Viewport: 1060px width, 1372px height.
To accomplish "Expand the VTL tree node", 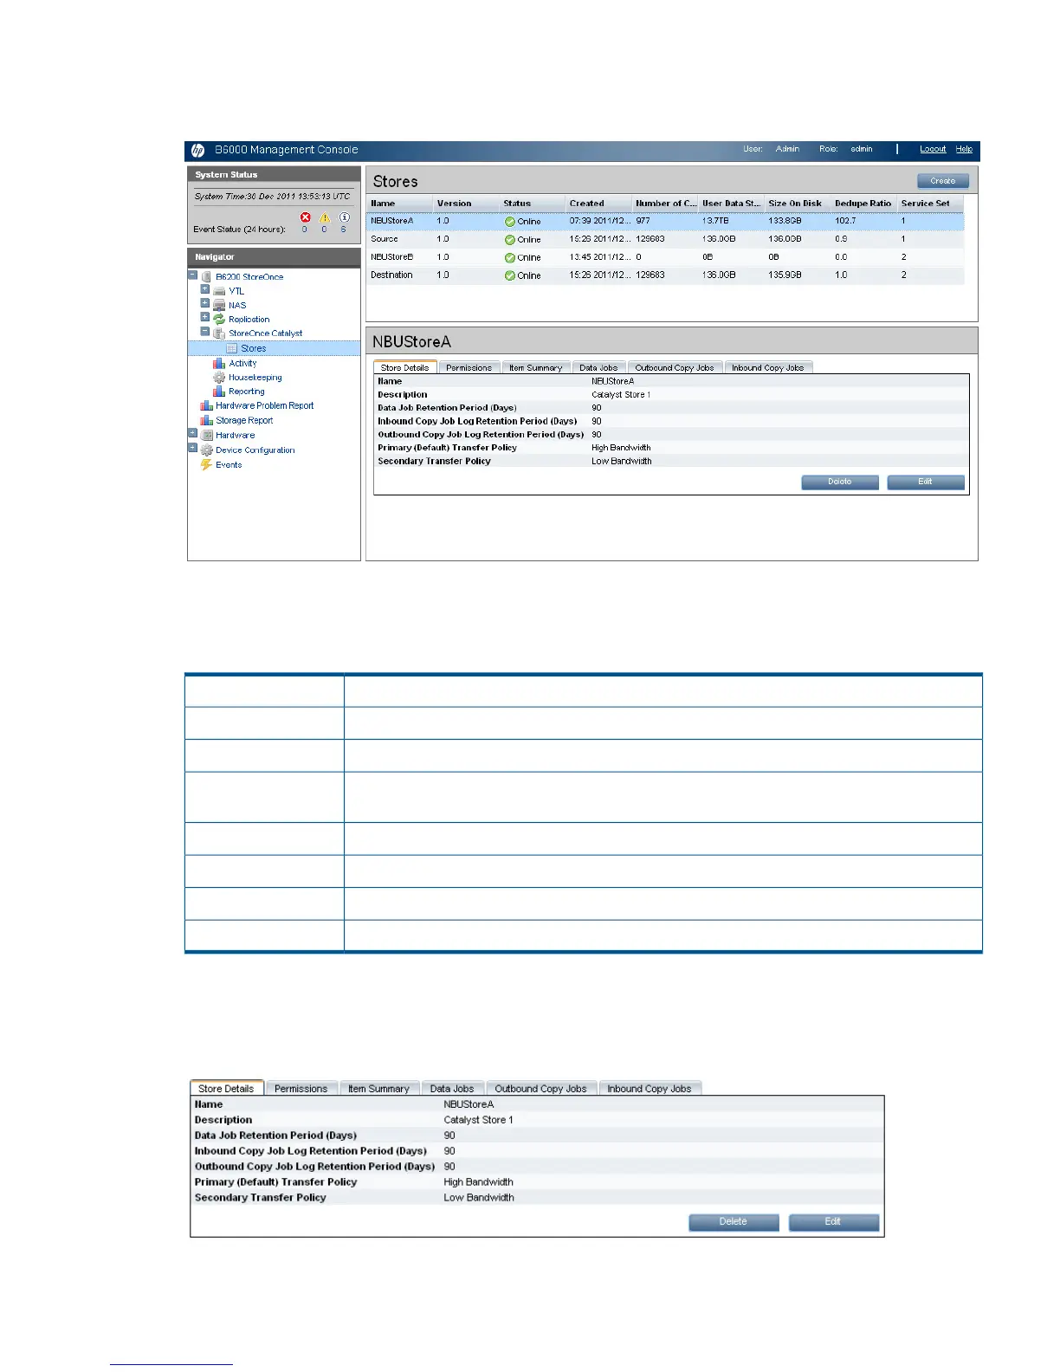I will pyautogui.click(x=204, y=289).
